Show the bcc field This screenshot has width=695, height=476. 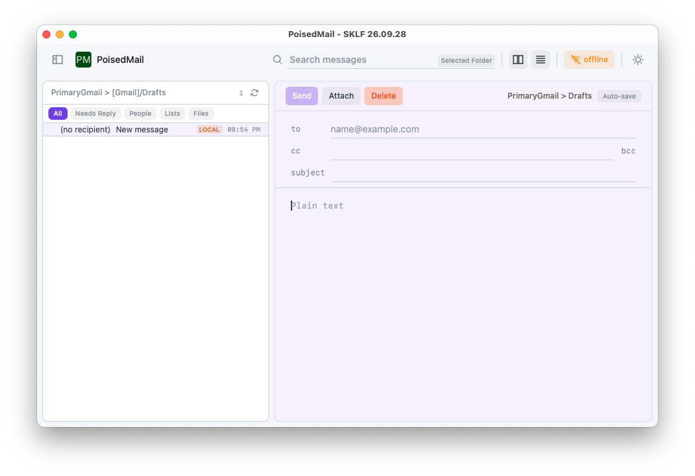tap(628, 151)
